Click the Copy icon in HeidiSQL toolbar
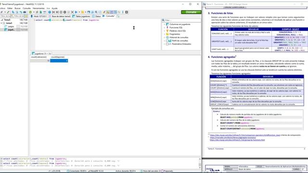This screenshot has width=308, height=173. pyautogui.click(x=13, y=12)
